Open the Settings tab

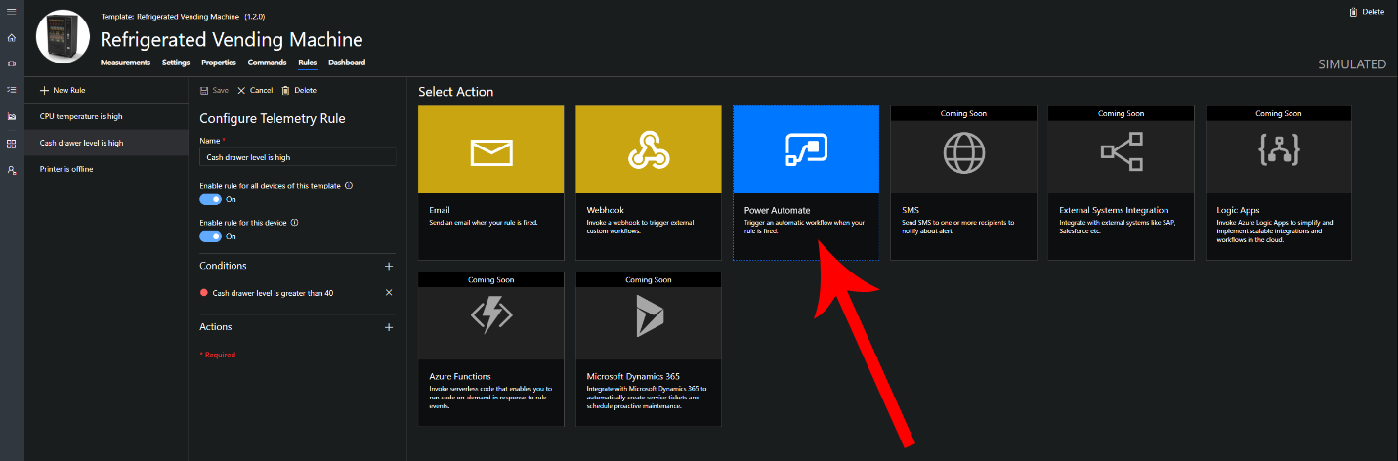click(x=176, y=63)
